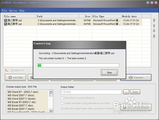Close the Okdo Document Converter window

coord(156,3)
